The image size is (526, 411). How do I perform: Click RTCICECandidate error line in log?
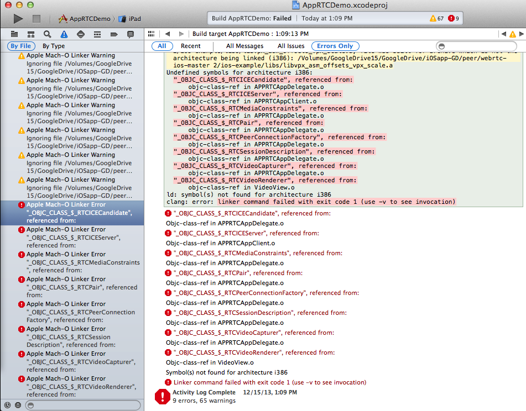pyautogui.click(x=248, y=213)
